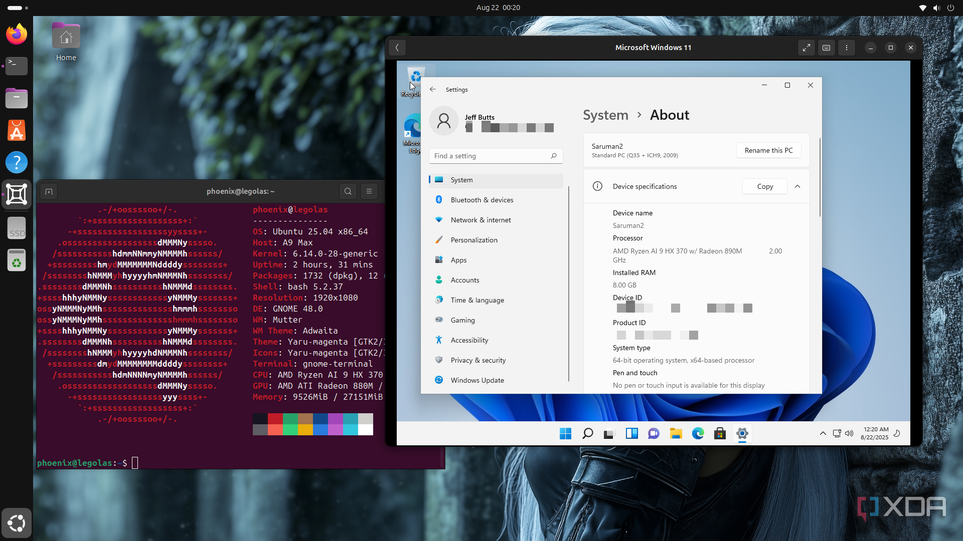
Task: Collapse the Device specifications section
Action: tap(797, 186)
